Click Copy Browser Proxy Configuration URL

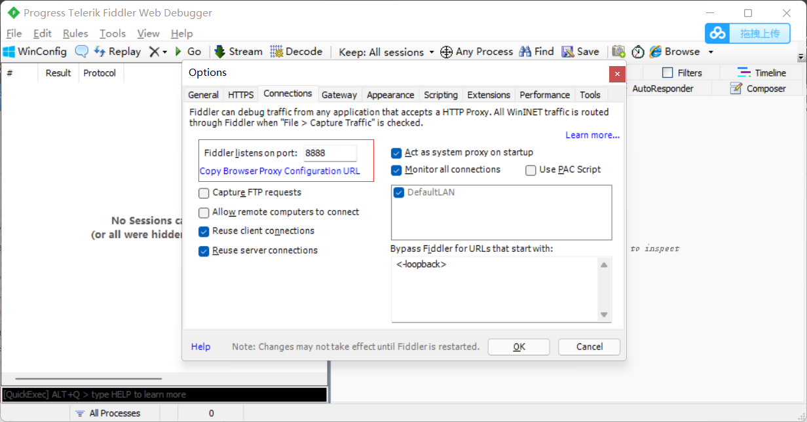(280, 171)
